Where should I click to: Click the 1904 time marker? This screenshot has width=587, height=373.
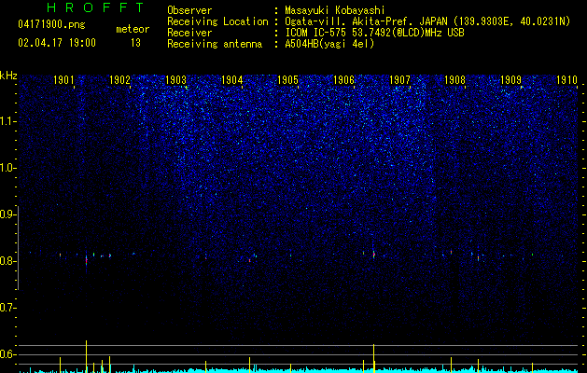click(x=231, y=80)
